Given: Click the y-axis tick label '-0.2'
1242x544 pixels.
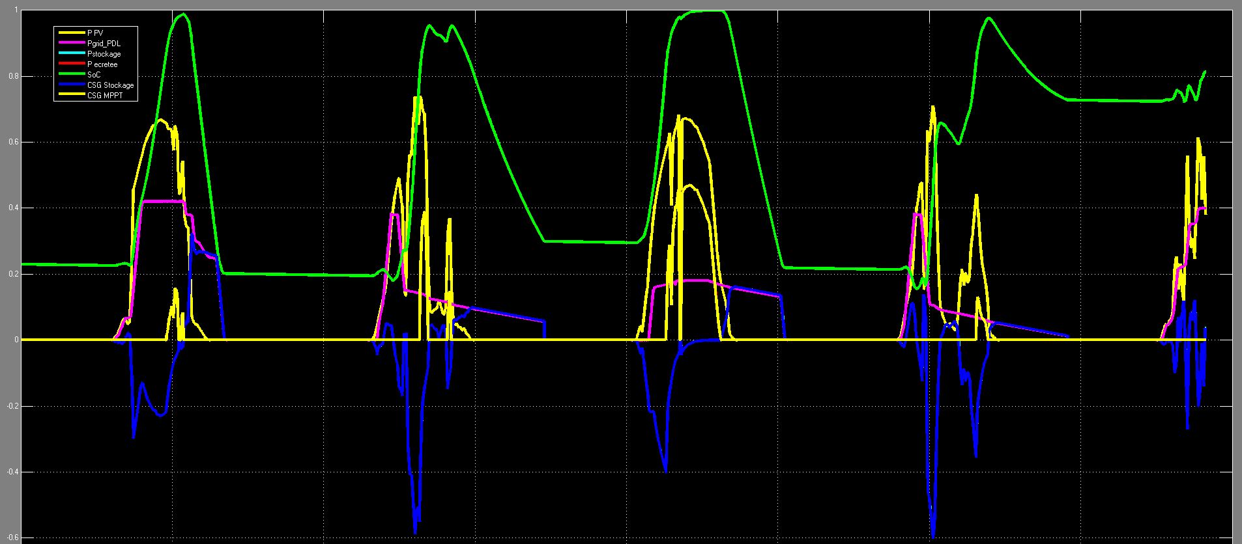Looking at the screenshot, I should 12,406.
